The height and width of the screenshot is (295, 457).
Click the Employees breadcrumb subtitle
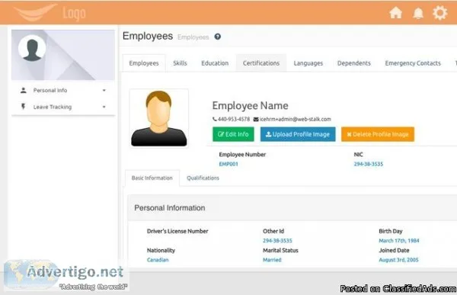coord(193,37)
